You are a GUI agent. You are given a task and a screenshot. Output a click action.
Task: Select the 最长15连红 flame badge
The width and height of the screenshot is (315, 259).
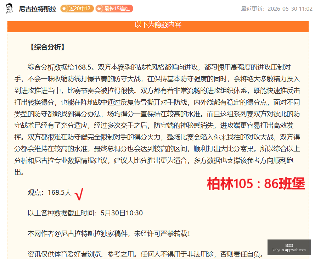tap(114, 9)
